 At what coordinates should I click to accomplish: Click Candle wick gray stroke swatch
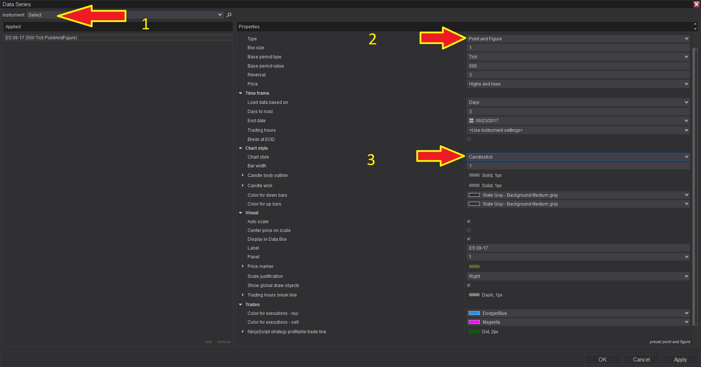[x=474, y=185]
